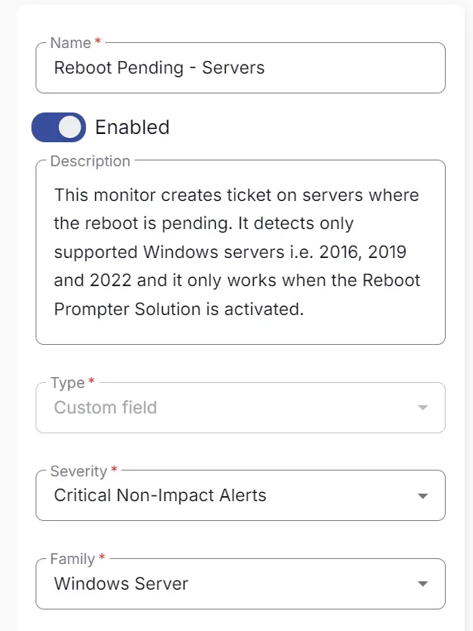The image size is (473, 631).
Task: Toggle the Enabled switch off
Action: (x=59, y=127)
